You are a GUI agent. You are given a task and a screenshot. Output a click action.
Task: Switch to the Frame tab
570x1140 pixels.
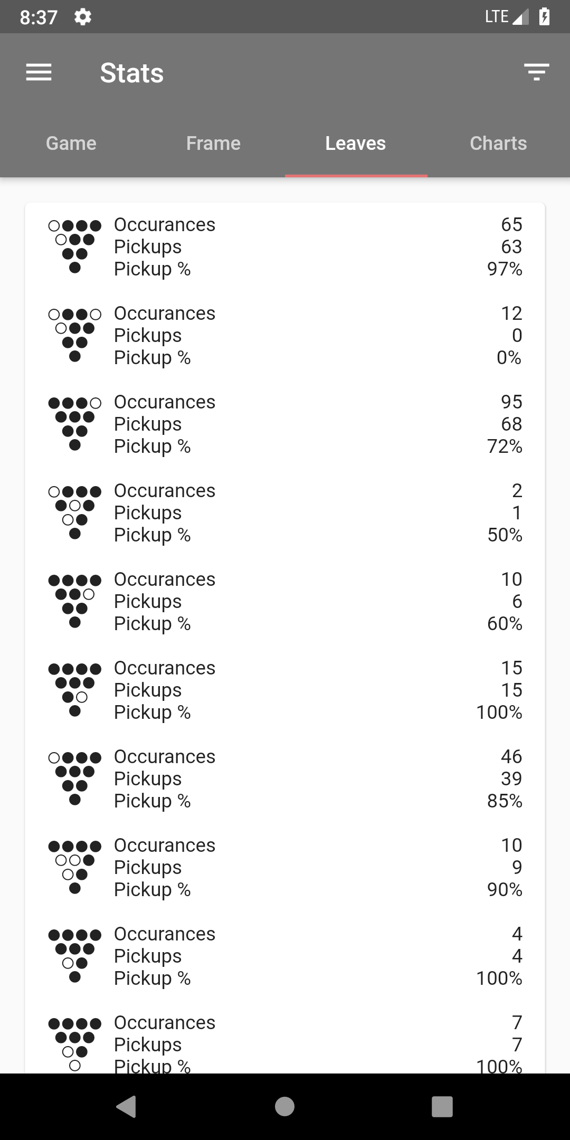(214, 143)
